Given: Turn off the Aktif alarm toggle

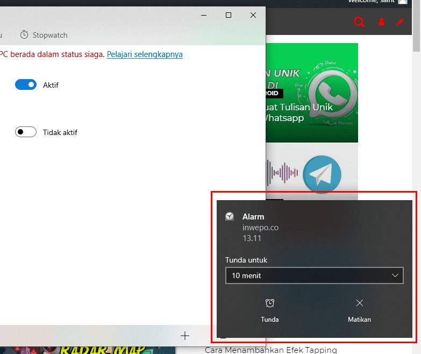Looking at the screenshot, I should (x=26, y=84).
